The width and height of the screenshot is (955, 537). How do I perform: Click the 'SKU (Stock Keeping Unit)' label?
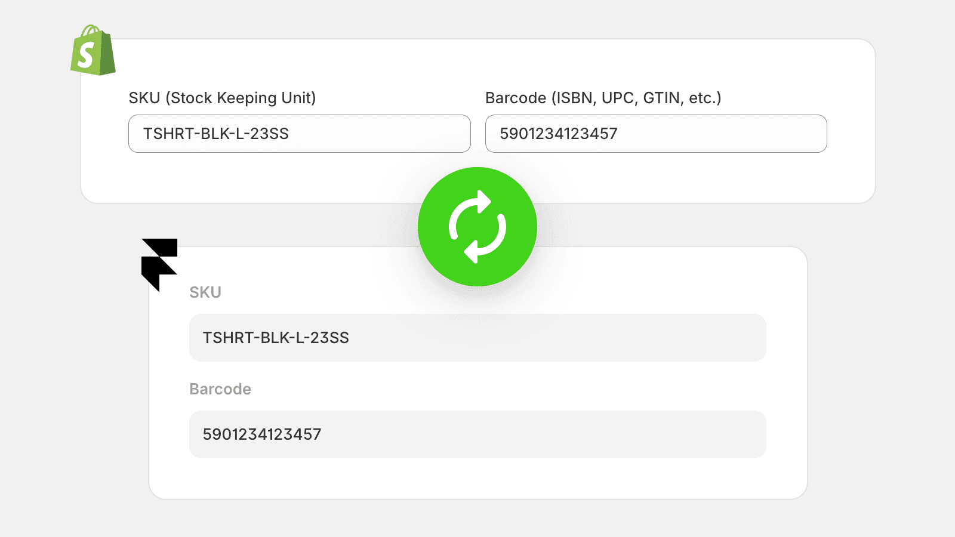[x=223, y=98]
